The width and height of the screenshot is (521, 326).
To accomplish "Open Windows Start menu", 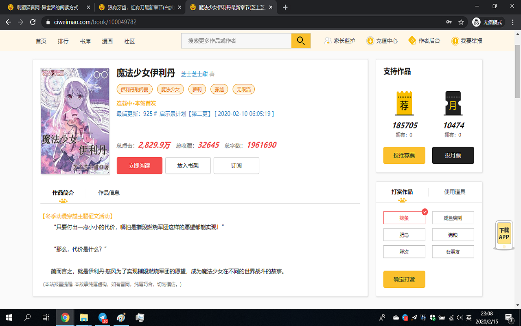I will [9, 317].
